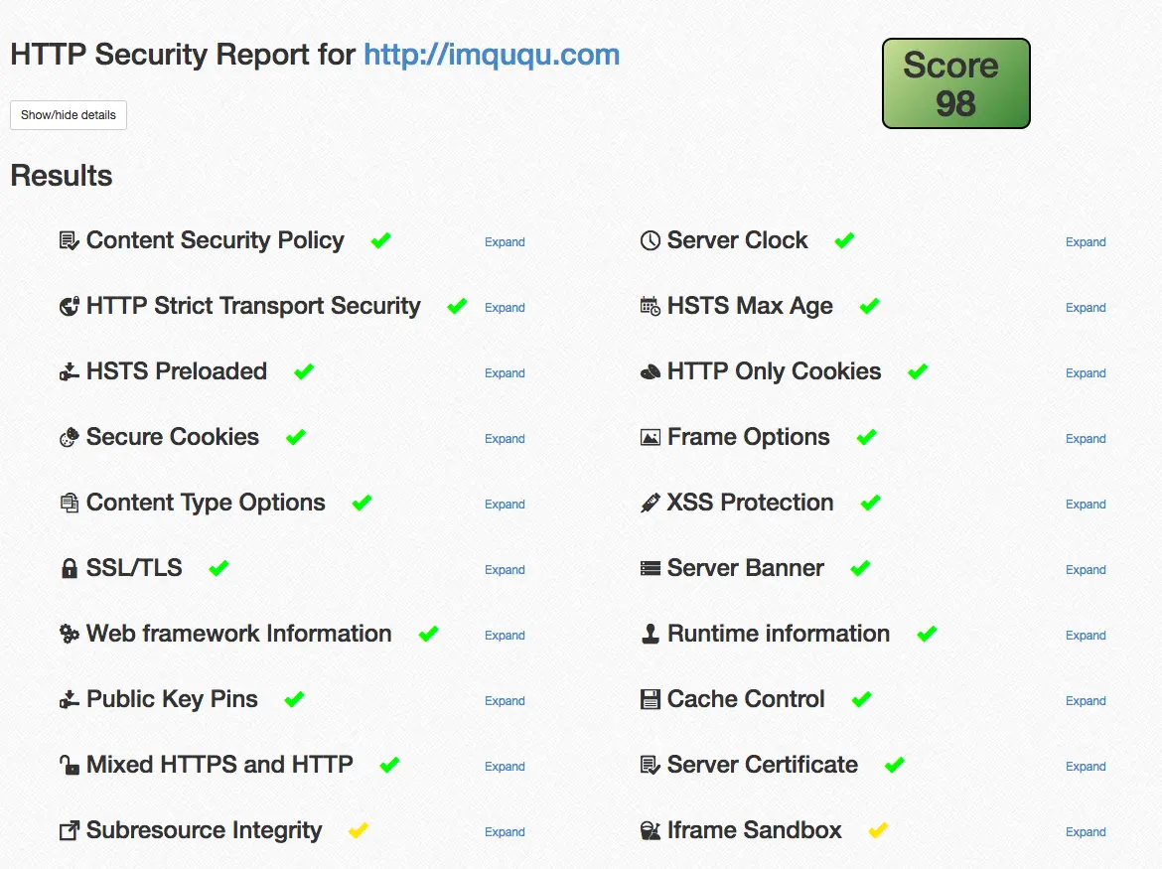Click the Frame Options picture icon
This screenshot has height=869, width=1162.
click(x=652, y=436)
